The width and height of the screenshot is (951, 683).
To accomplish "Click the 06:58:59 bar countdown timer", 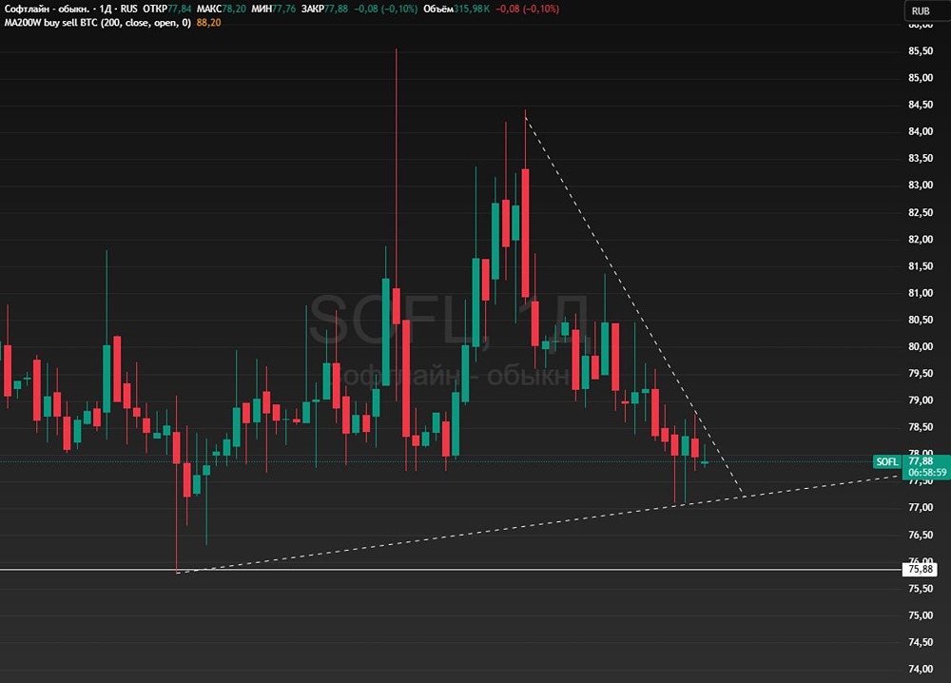I will [927, 473].
